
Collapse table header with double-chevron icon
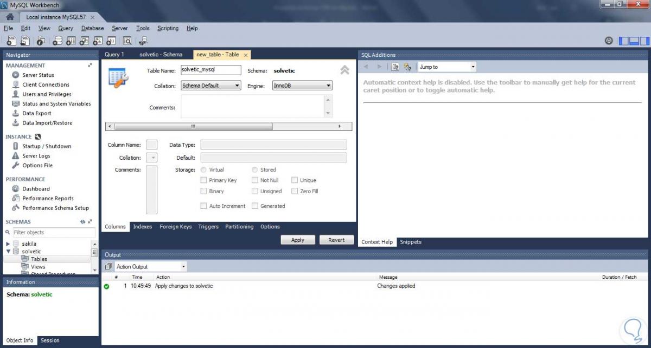click(x=344, y=70)
